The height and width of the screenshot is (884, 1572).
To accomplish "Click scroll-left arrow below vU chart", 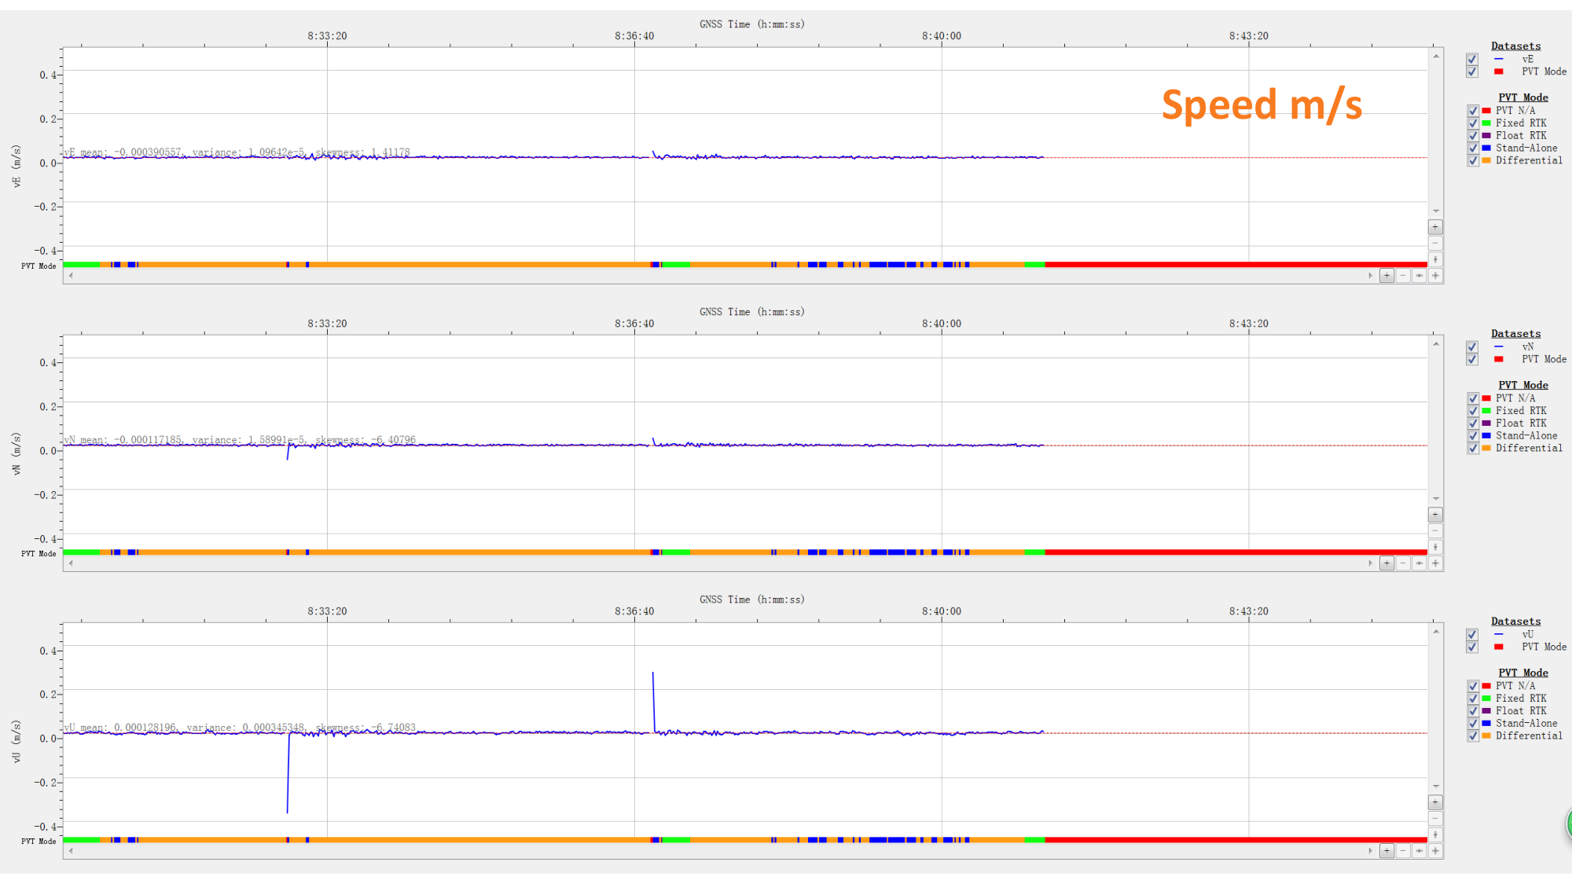I will click(71, 850).
